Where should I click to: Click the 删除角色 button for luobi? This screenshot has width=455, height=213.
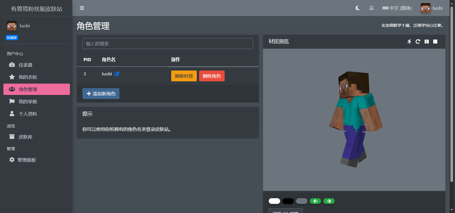[x=212, y=76]
